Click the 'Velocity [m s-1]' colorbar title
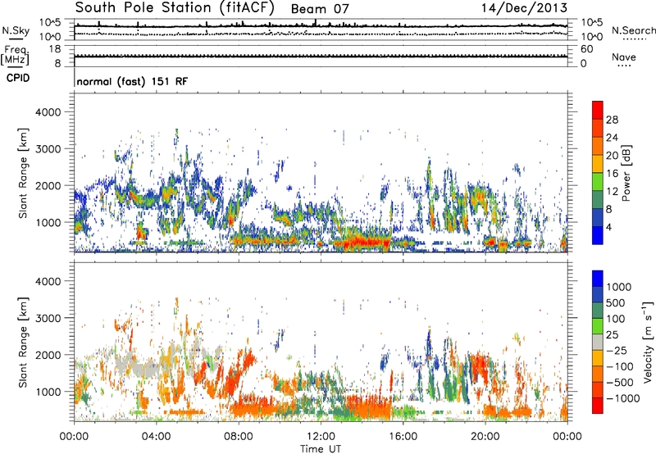Screen dimensions: 656x454 pyautogui.click(x=648, y=342)
